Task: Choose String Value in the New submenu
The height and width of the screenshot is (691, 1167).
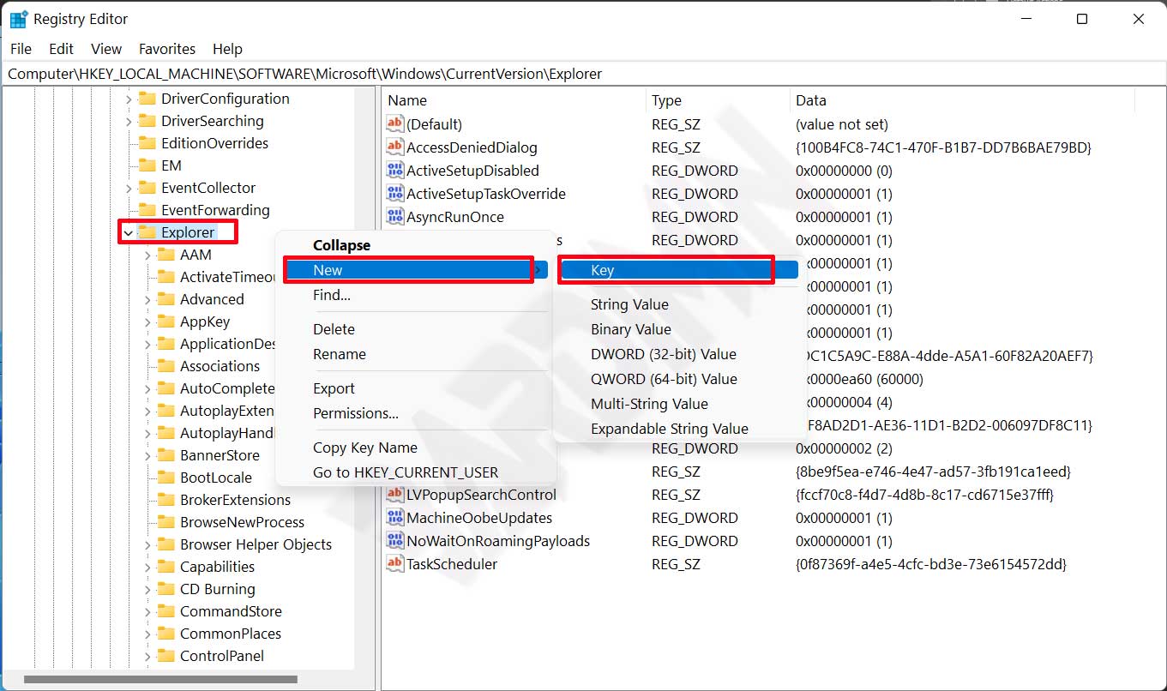Action: [x=629, y=304]
